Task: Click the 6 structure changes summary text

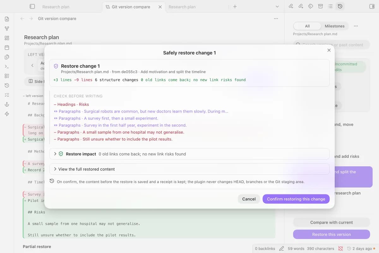Action: click(117, 80)
